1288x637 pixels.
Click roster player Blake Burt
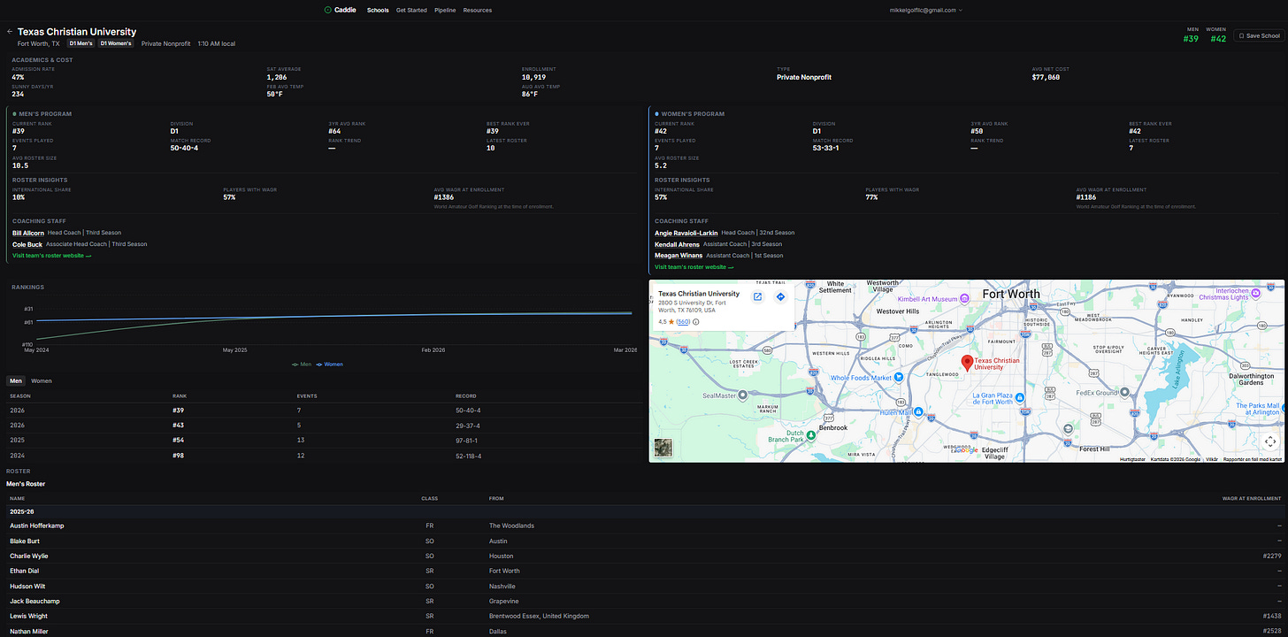tap(25, 541)
